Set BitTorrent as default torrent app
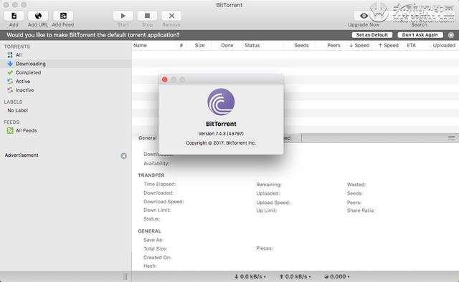This screenshot has width=459, height=282. click(372, 35)
